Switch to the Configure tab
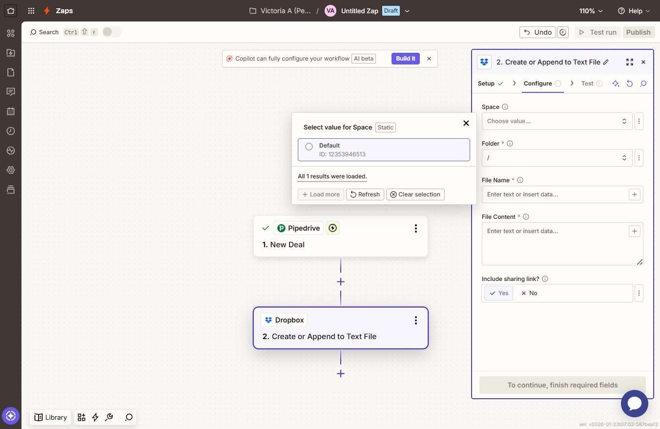 (542, 84)
